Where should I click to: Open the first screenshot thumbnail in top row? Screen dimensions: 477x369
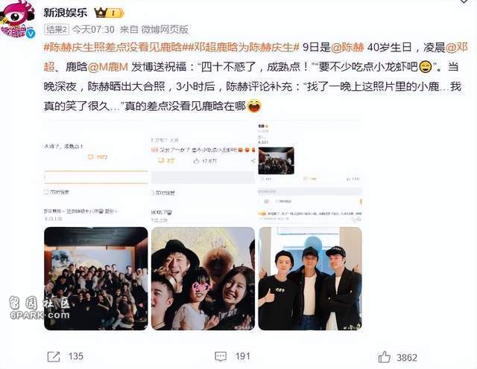click(96, 172)
